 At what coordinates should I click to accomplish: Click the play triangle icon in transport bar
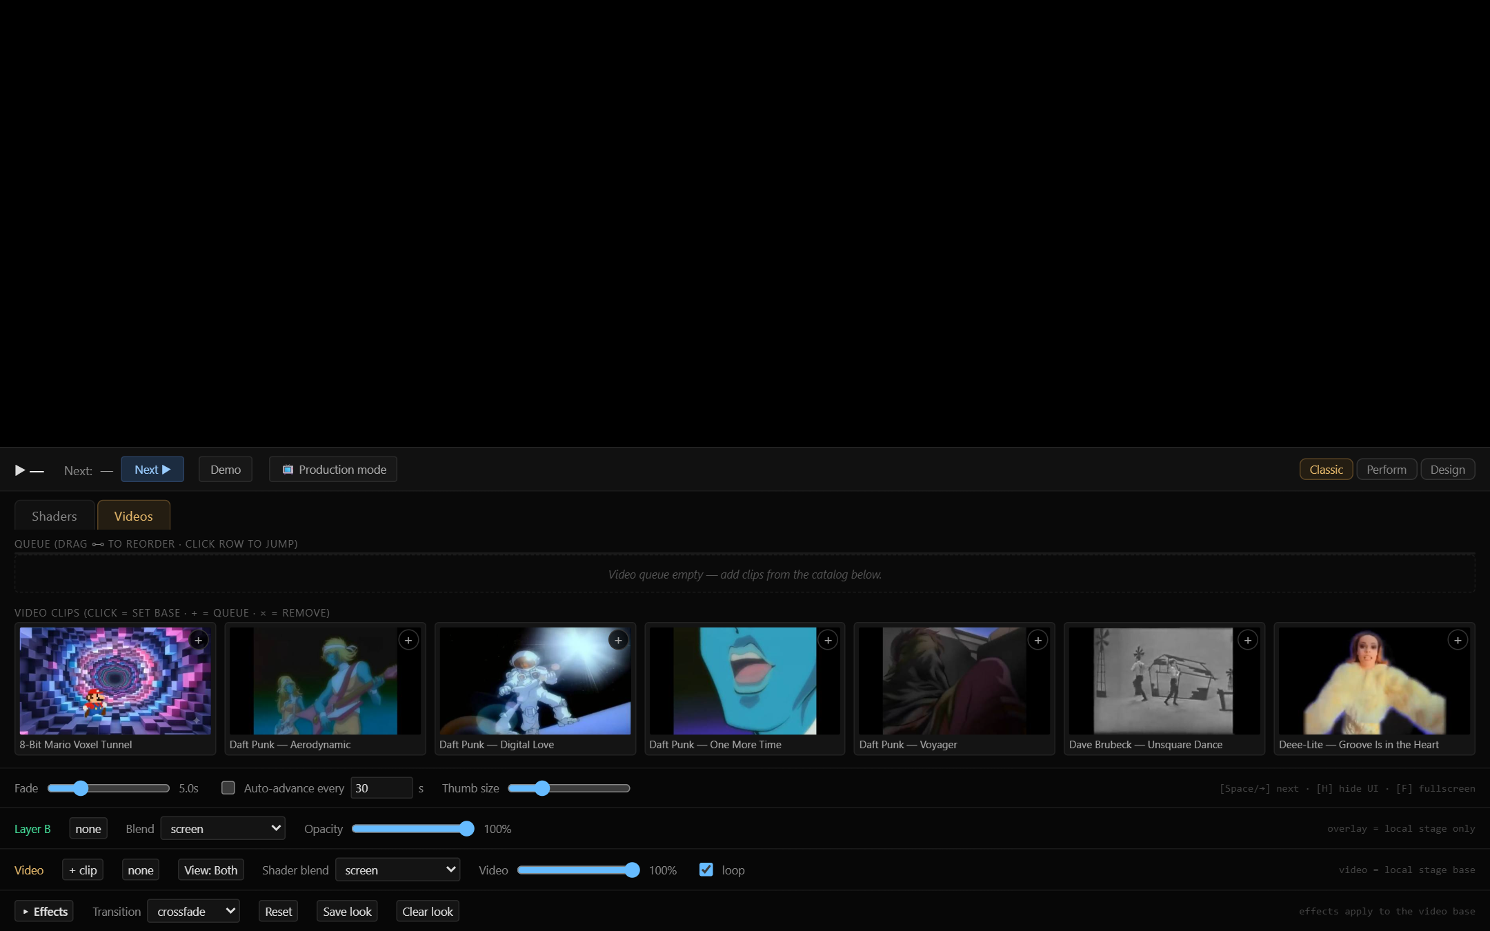(20, 470)
